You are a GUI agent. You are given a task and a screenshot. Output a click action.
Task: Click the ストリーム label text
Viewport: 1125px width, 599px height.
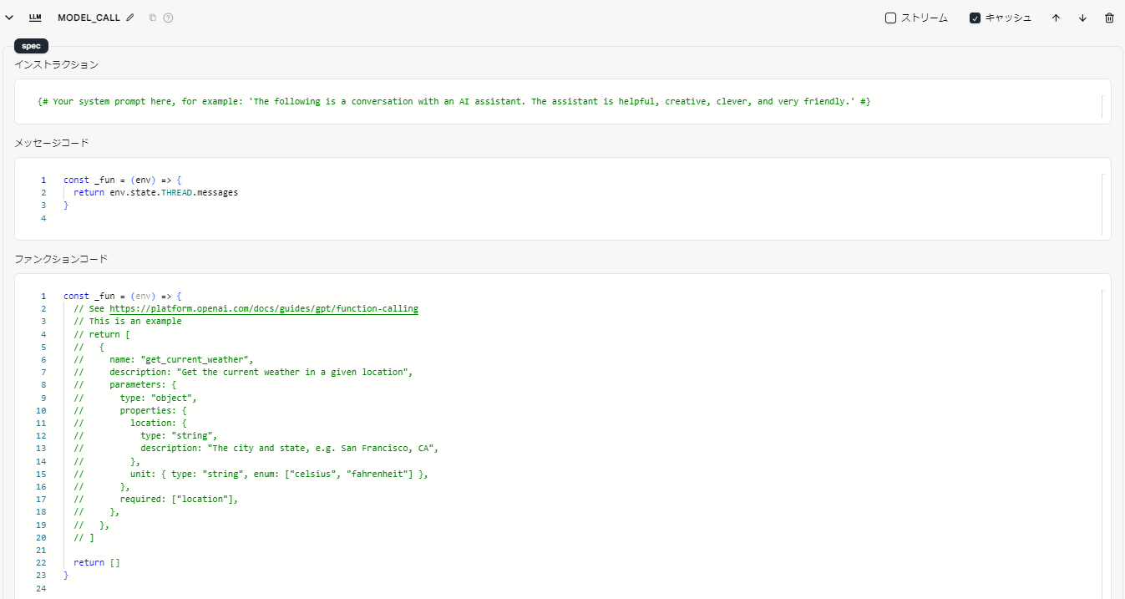924,18
